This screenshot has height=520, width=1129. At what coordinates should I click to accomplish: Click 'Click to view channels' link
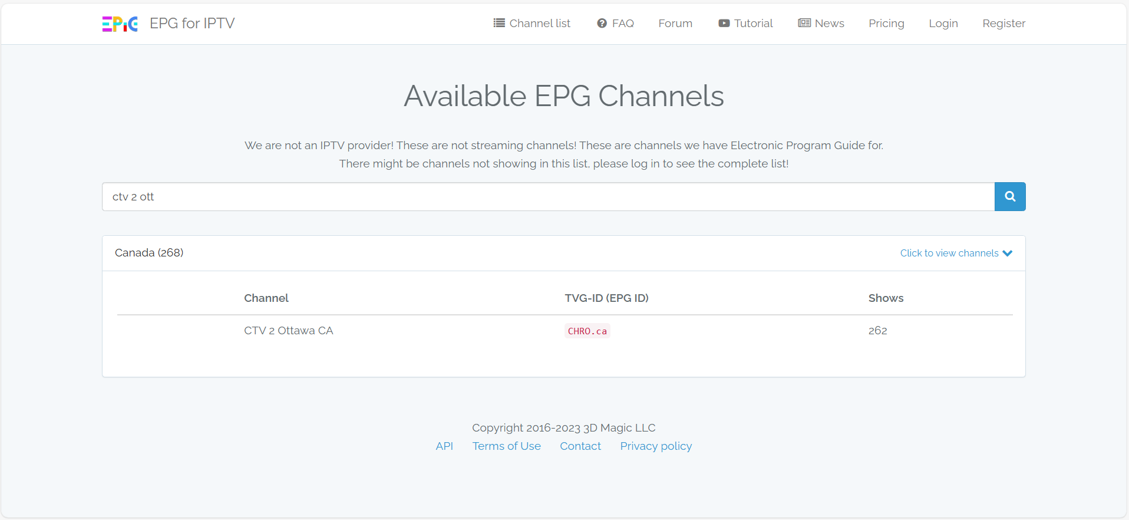coord(949,254)
